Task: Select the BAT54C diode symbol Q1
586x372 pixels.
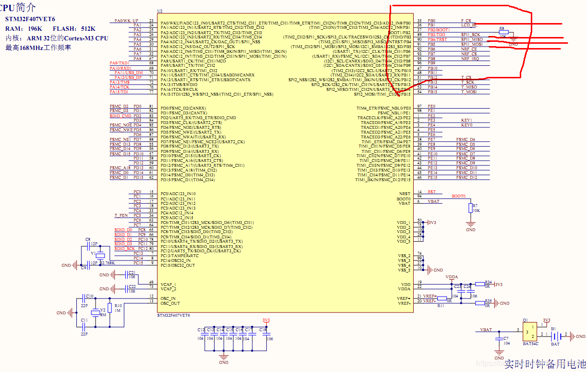Action: [x=530, y=332]
